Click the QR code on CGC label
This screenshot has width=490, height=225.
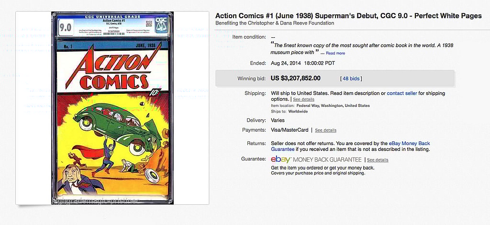tap(148, 23)
